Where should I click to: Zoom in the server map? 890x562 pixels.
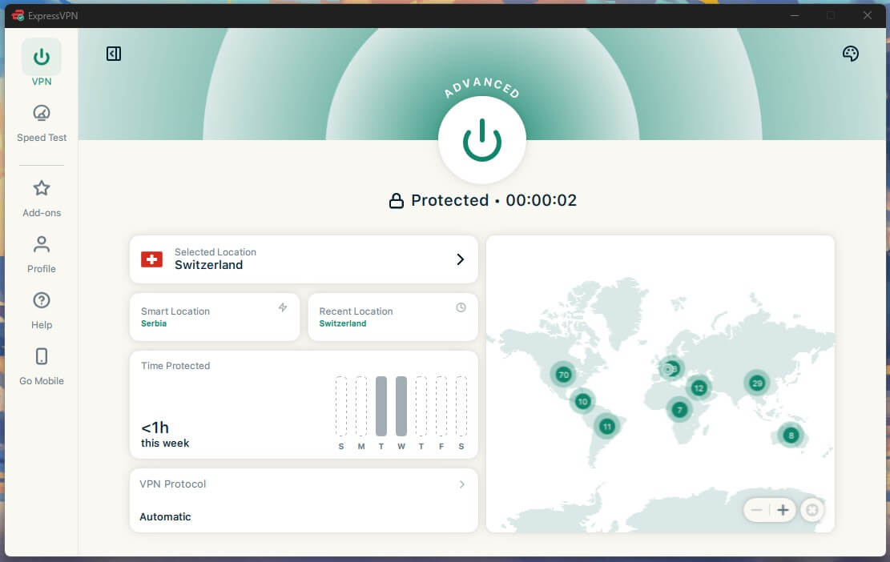[x=783, y=510]
